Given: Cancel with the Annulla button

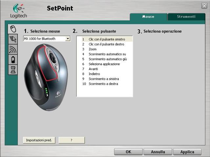Looking at the screenshot, I should pos(158,152).
